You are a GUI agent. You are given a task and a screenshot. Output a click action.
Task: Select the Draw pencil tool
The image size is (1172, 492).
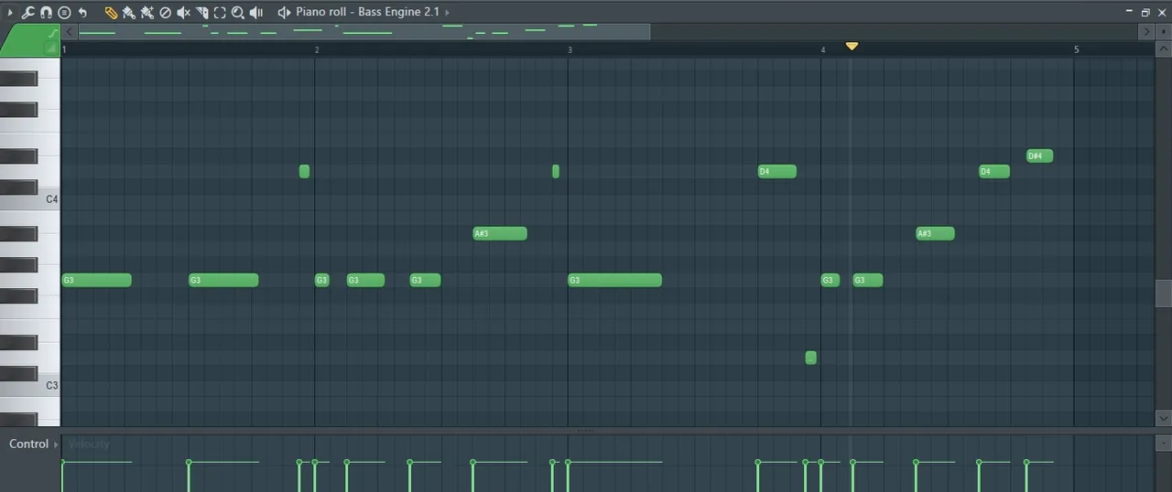111,12
